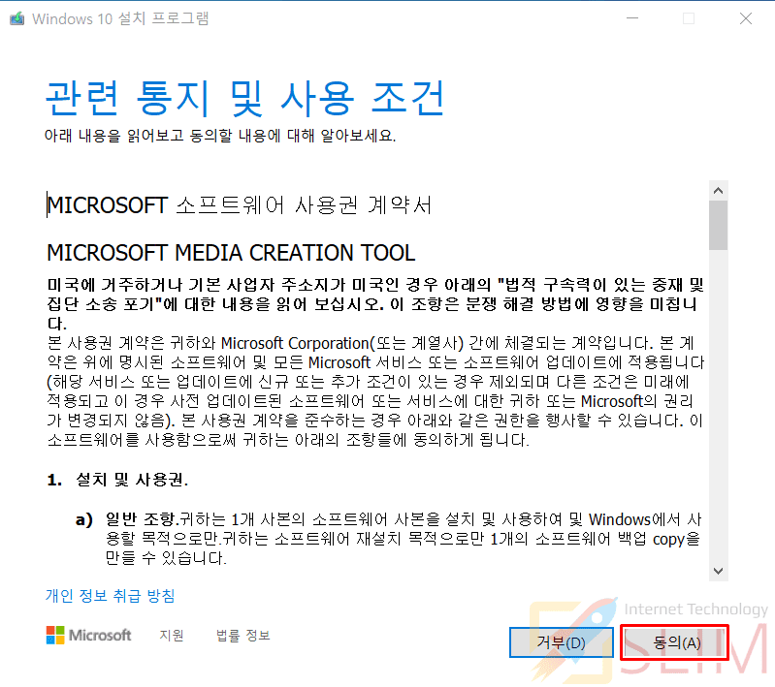Open the 개인 정보 취급 방침 link
Image resolution: width=775 pixels, height=687 pixels.
[x=111, y=596]
